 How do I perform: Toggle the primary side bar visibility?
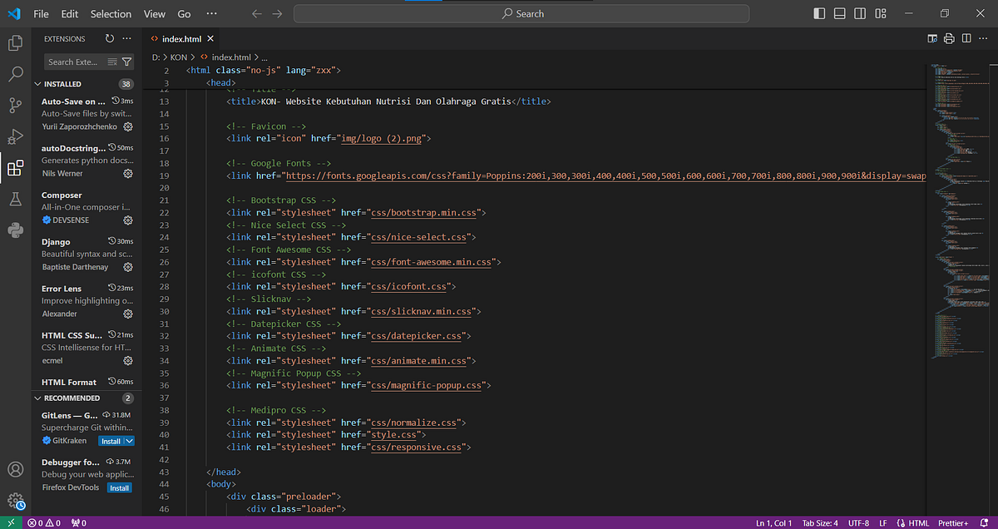click(x=819, y=13)
